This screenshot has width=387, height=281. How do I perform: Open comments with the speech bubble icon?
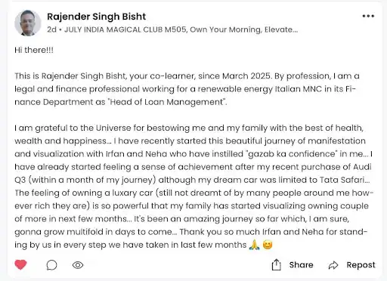point(51,265)
